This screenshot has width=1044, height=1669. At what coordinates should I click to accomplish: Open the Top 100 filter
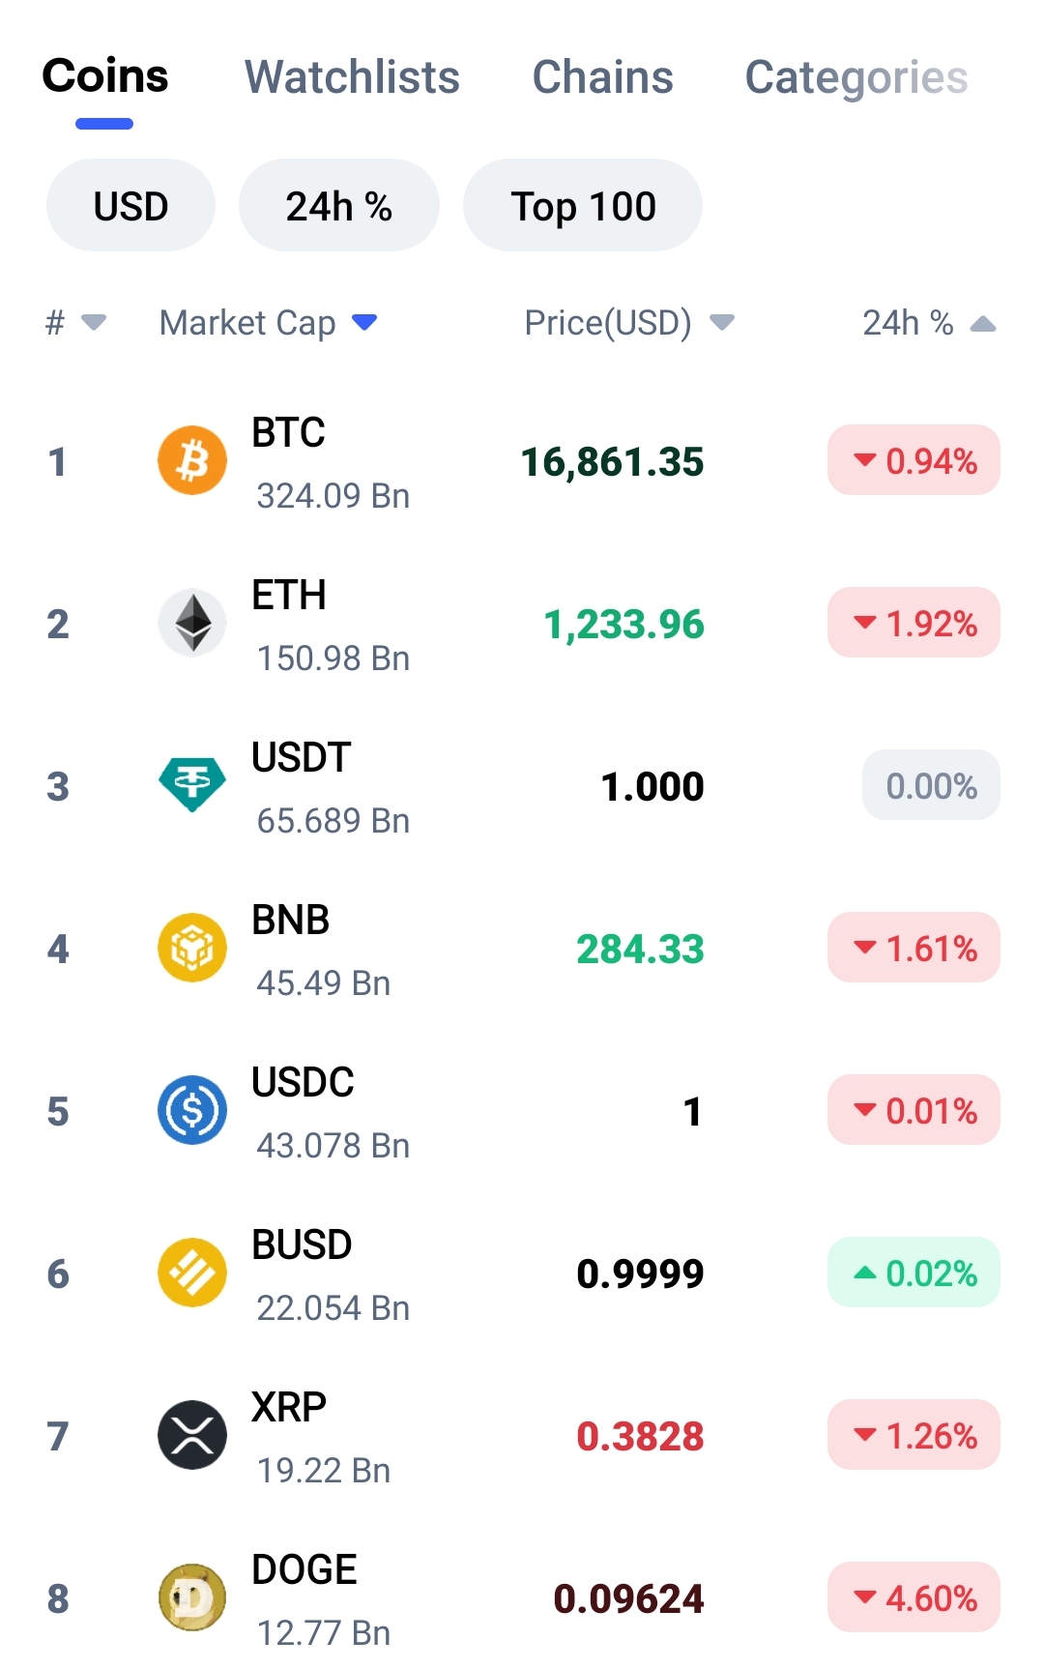[x=583, y=205]
